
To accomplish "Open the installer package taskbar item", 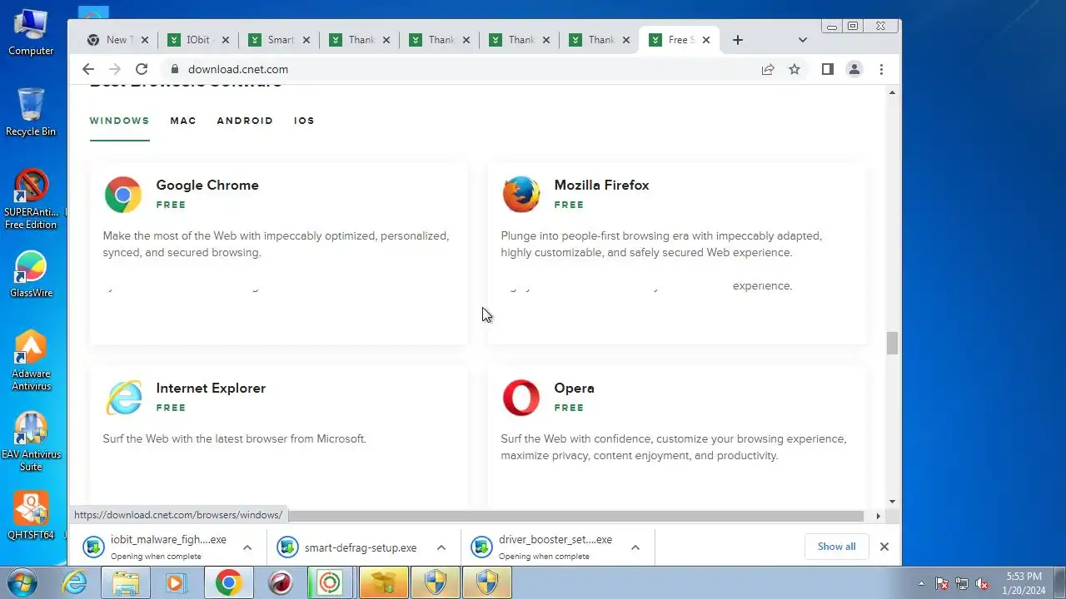I will [384, 582].
